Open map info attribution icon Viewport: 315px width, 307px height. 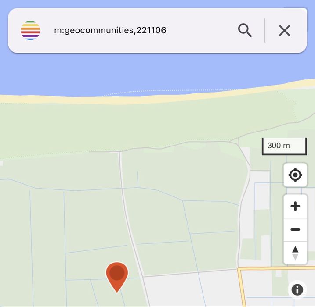point(297,289)
